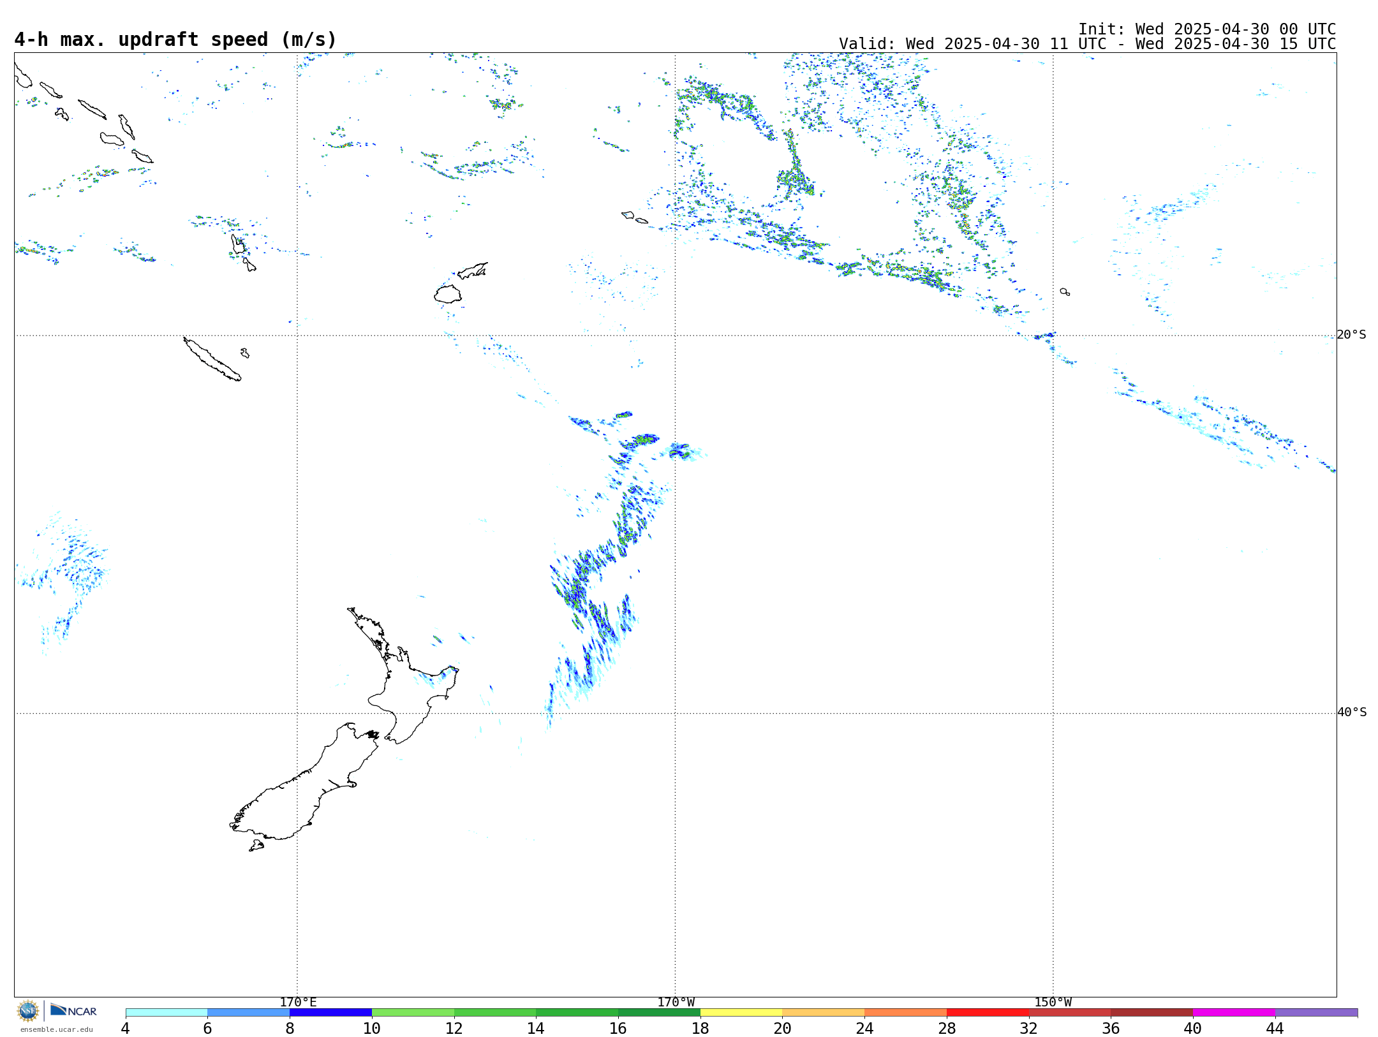The height and width of the screenshot is (1037, 1378).
Task: Click the NCAR logo
Action: pyautogui.click(x=73, y=1010)
